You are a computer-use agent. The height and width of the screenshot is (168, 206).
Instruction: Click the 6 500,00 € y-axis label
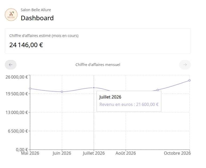tap(18, 131)
